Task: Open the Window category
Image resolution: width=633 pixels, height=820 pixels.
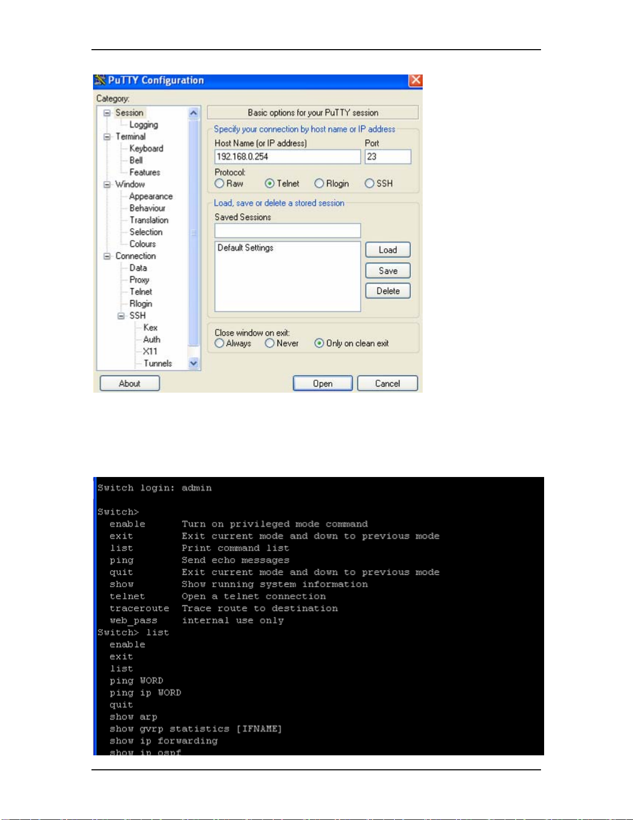Action: point(130,184)
